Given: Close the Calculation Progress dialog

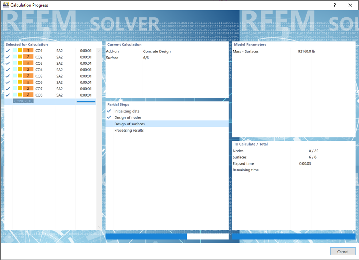Looking at the screenshot, I should point(350,5).
